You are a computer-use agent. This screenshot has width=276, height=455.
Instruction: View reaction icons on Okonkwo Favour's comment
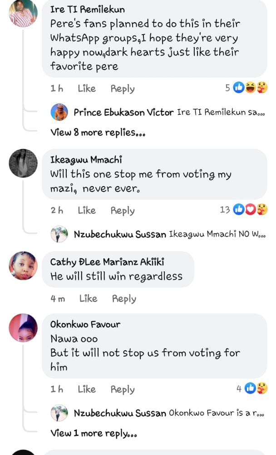(x=256, y=389)
